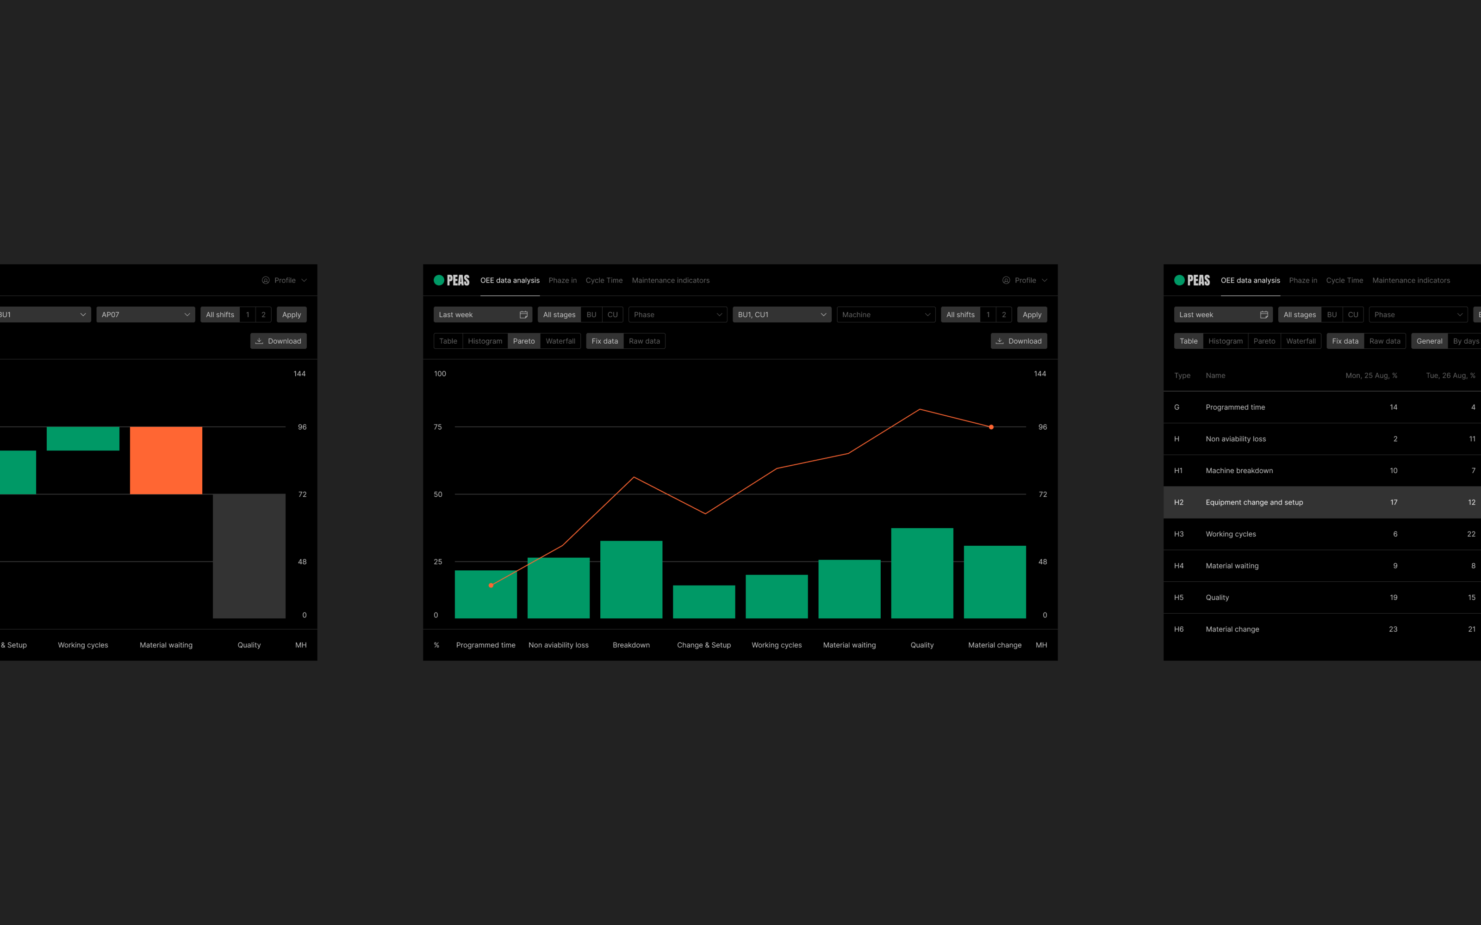This screenshot has height=925, width=1481.
Task: Select the BU stage filter in center panel
Action: tap(591, 314)
